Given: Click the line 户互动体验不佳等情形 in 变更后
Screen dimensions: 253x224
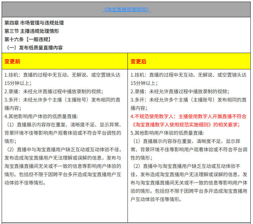Looking at the screenshot, I should pos(156,199).
